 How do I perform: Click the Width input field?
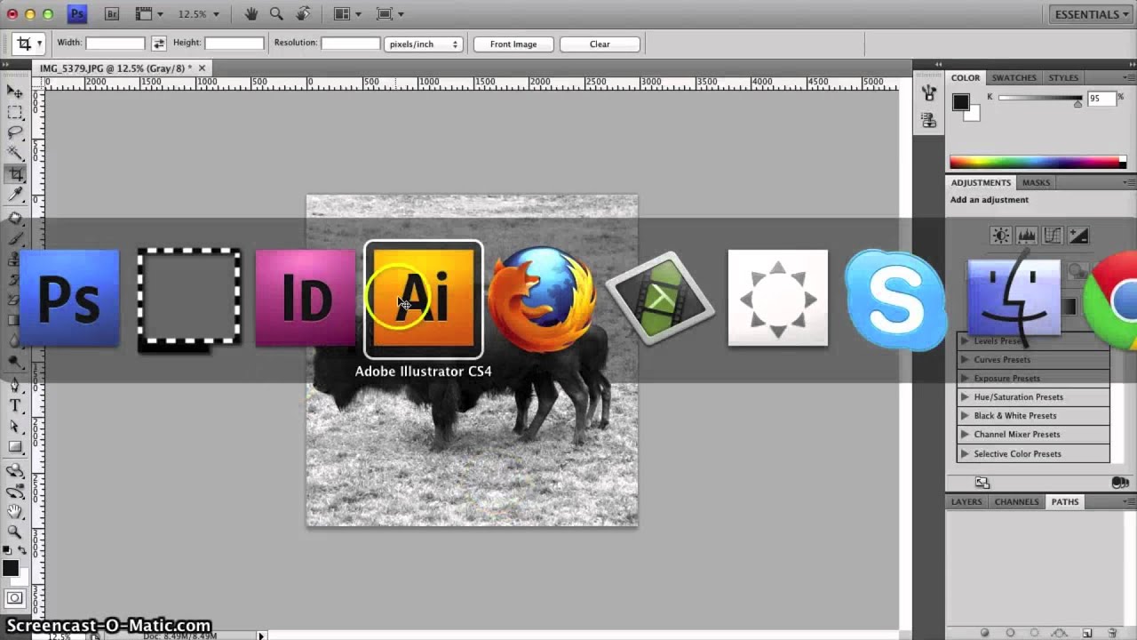(x=115, y=43)
